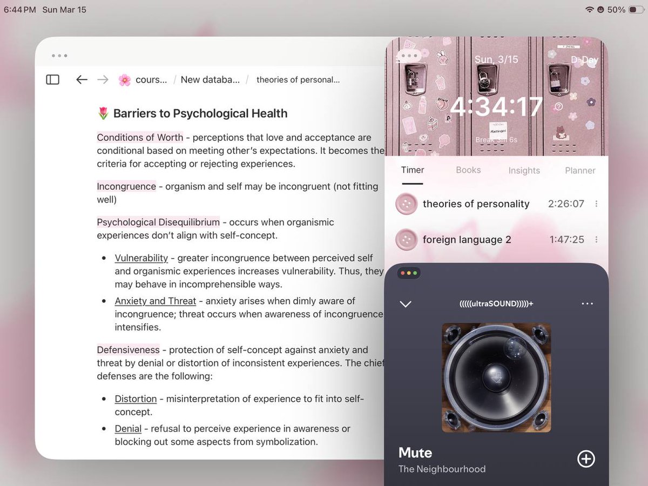Start the theories of personality timer button
648x486 pixels.
[406, 204]
